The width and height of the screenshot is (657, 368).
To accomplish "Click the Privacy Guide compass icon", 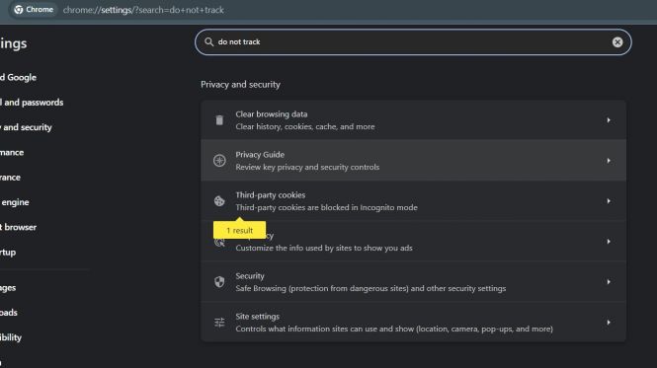I will tap(219, 161).
